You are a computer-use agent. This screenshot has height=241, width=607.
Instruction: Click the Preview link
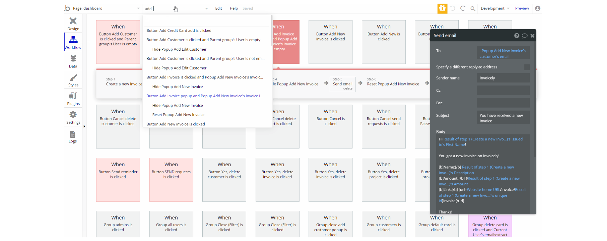(x=522, y=8)
